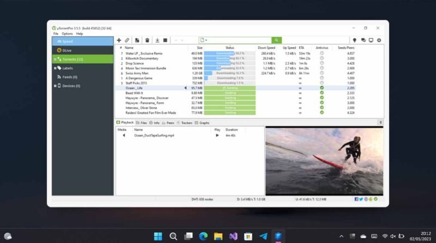Switch to the Trackers tab

tap(185, 123)
